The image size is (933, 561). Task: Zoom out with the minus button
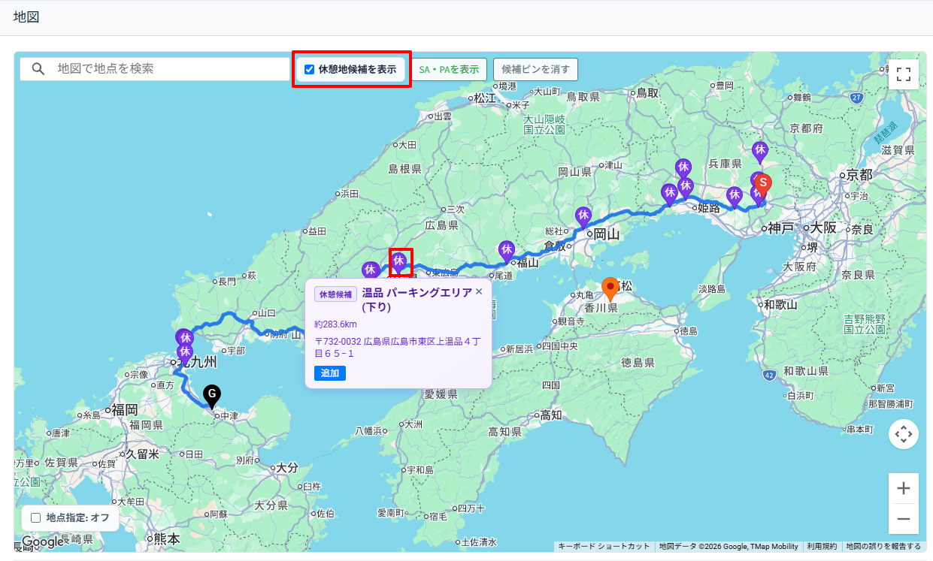904,519
